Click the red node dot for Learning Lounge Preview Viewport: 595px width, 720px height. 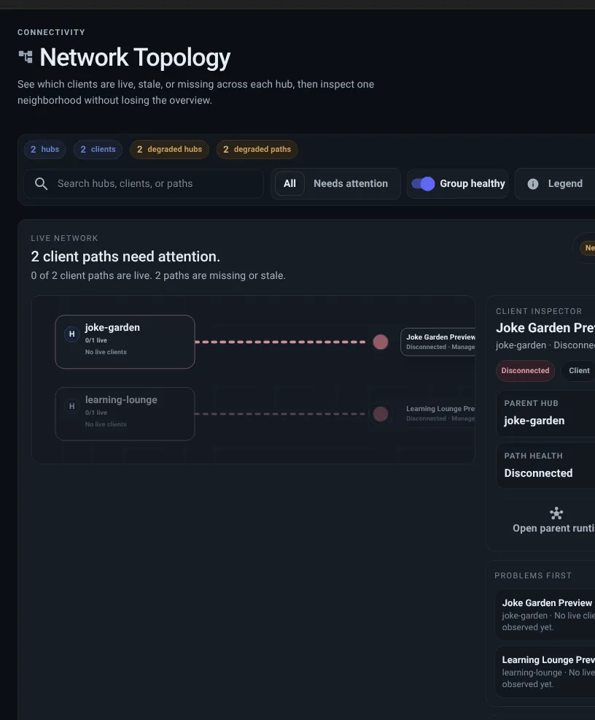click(380, 413)
